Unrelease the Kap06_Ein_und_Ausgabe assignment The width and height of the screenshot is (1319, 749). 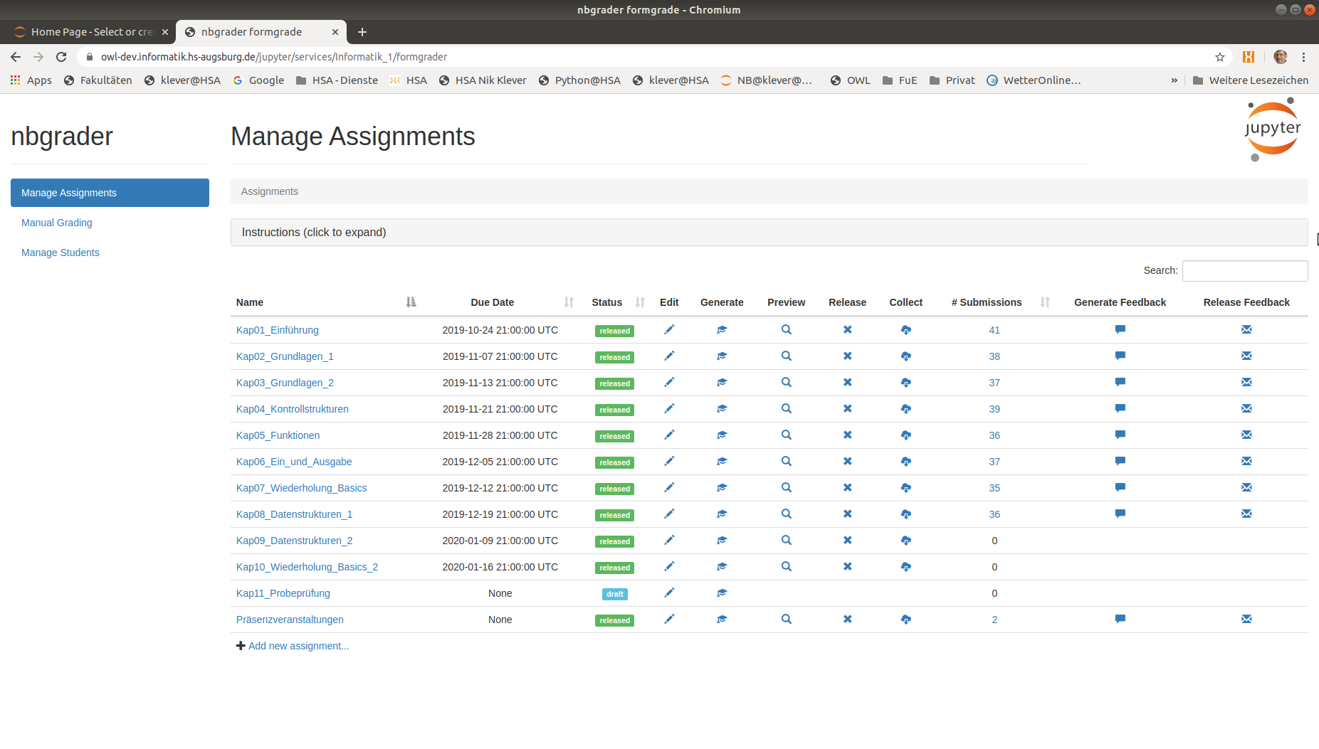coord(847,461)
